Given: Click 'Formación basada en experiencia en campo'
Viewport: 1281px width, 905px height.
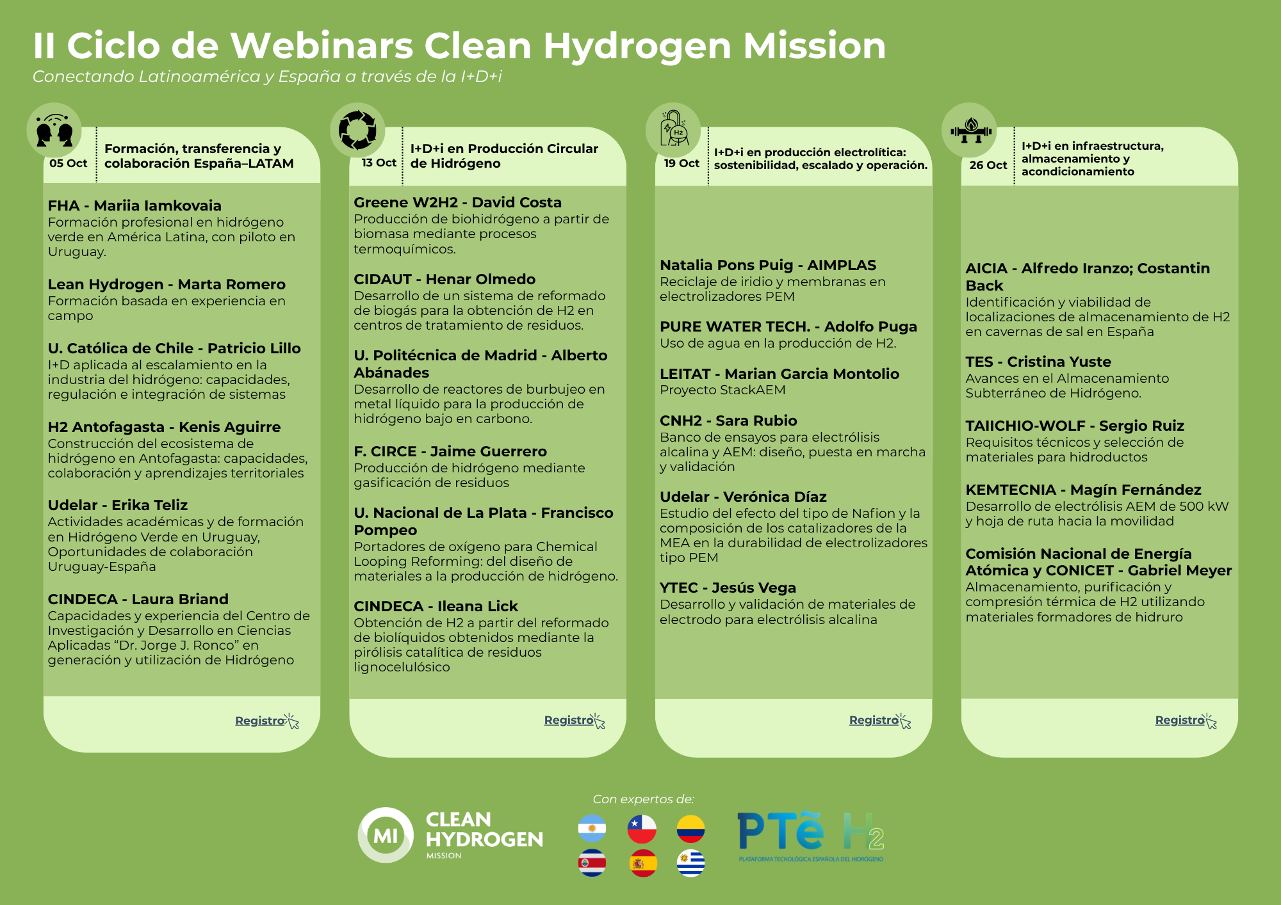Looking at the screenshot, I should coord(167,308).
